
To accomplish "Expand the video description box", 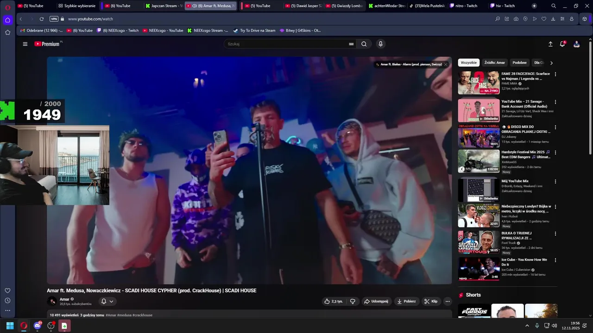I will click(249, 314).
